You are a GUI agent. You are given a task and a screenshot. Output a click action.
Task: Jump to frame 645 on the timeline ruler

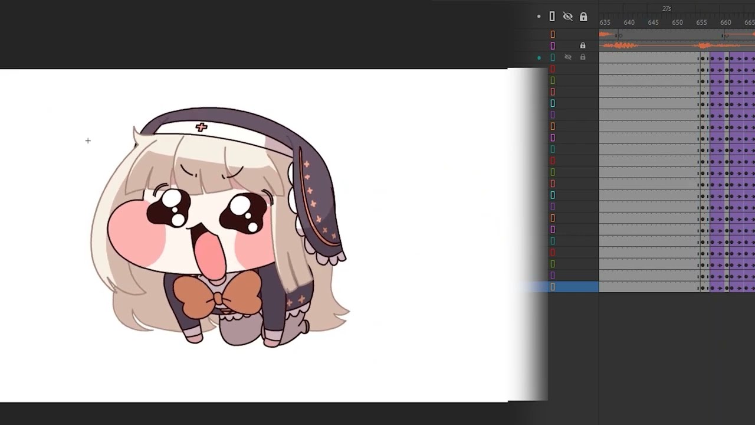coord(653,22)
